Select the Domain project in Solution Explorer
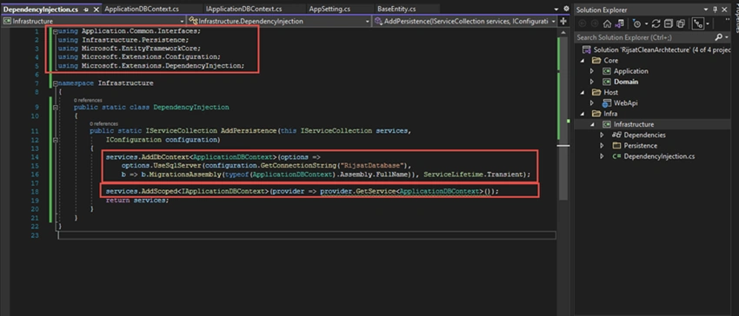This screenshot has height=316, width=739. (626, 82)
